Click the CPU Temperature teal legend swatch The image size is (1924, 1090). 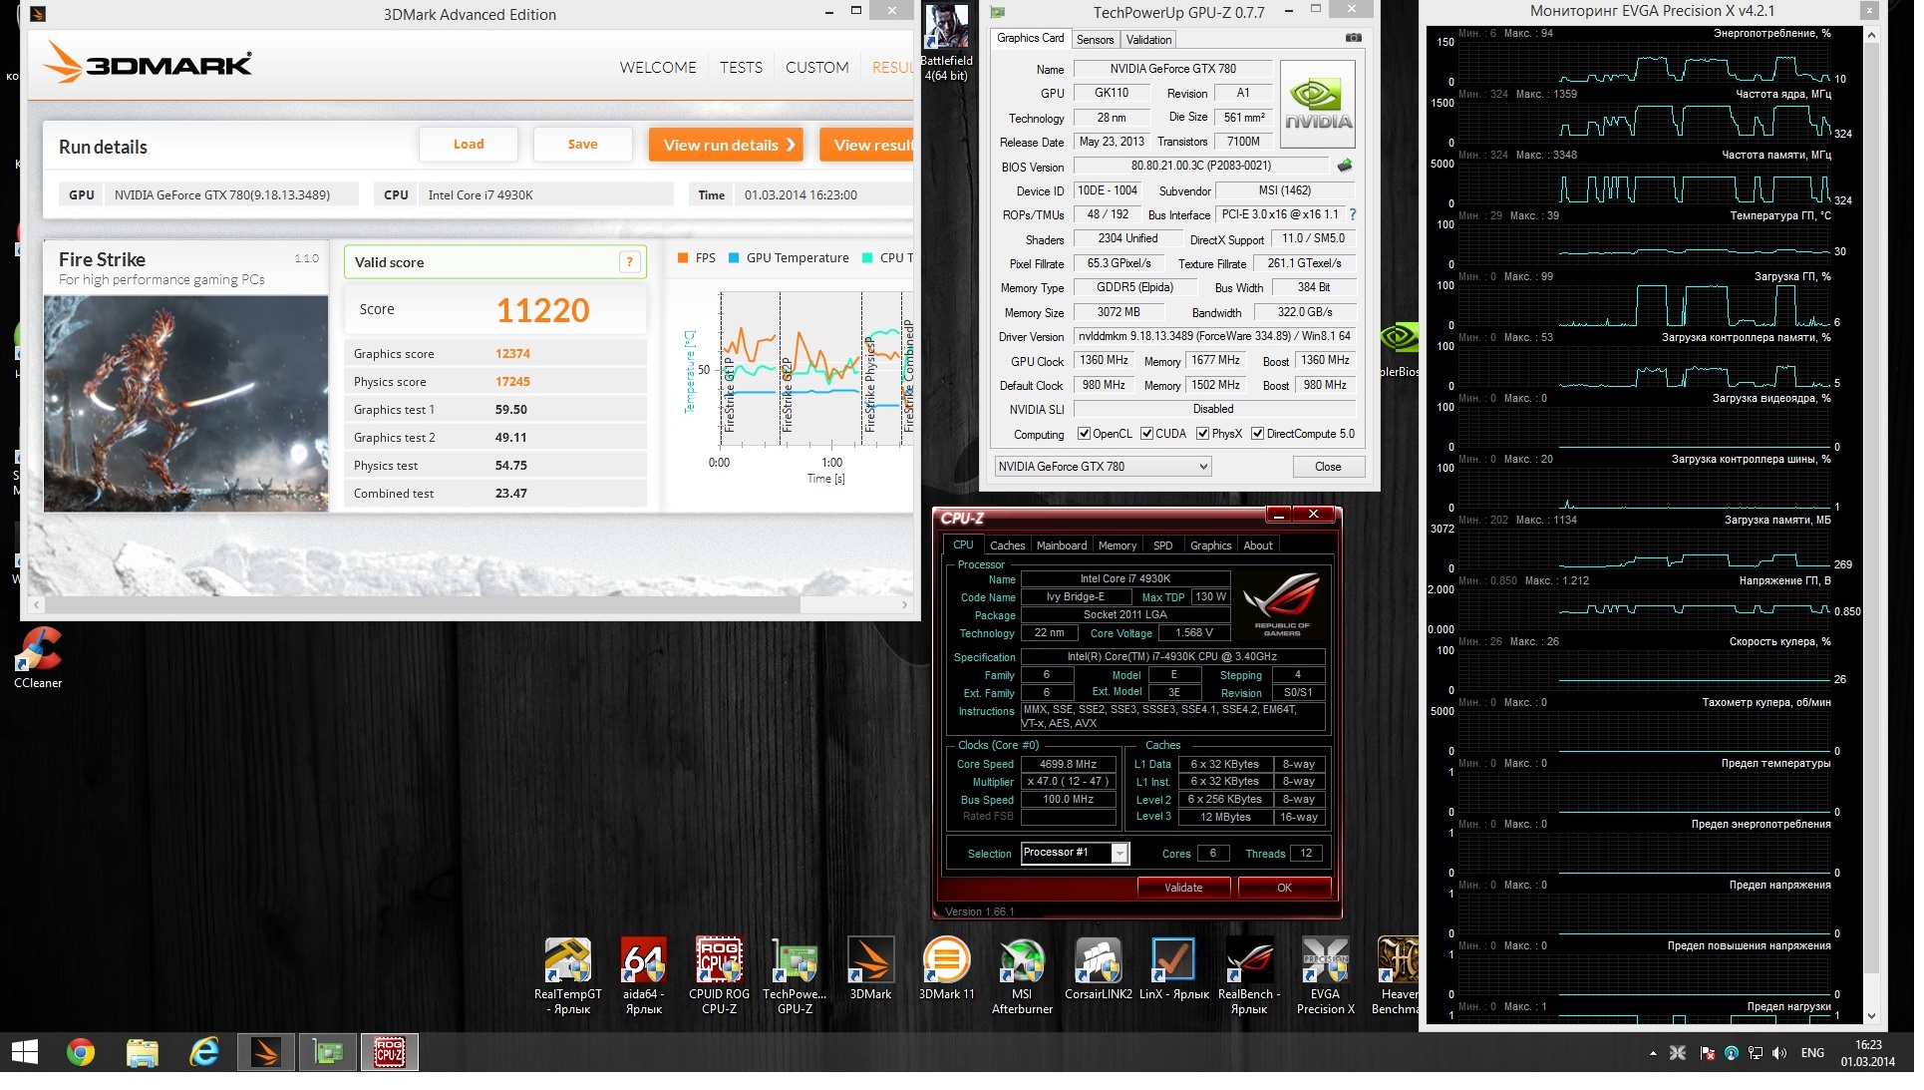(867, 258)
